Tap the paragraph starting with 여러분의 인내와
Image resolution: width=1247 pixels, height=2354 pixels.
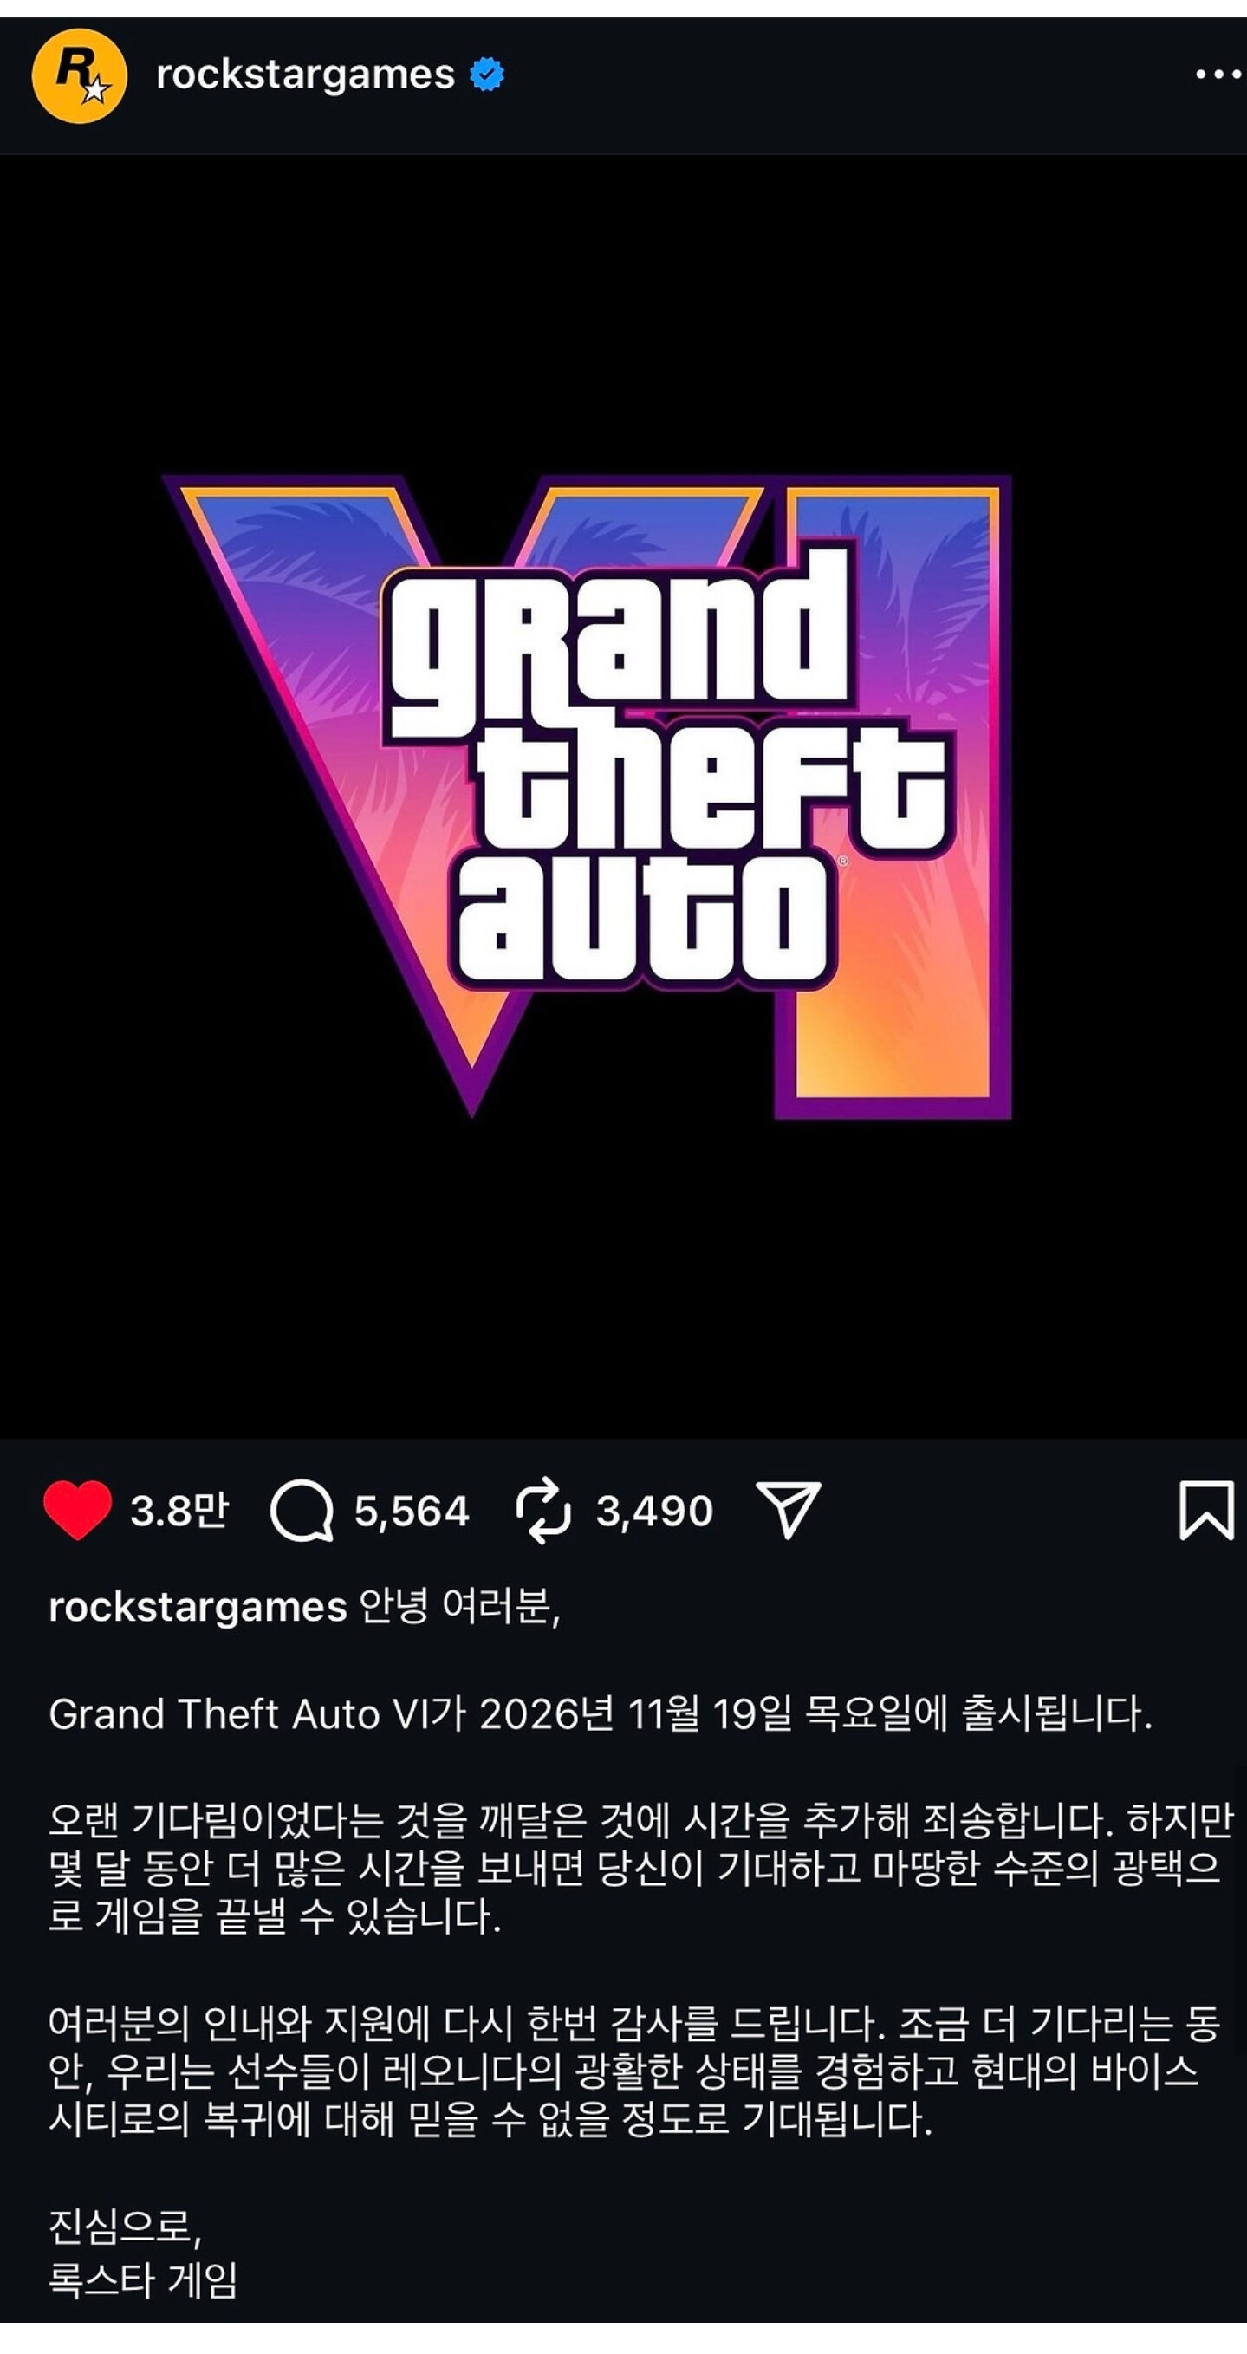click(635, 2071)
